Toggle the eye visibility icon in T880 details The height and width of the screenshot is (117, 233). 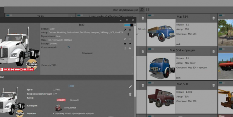click(x=130, y=44)
